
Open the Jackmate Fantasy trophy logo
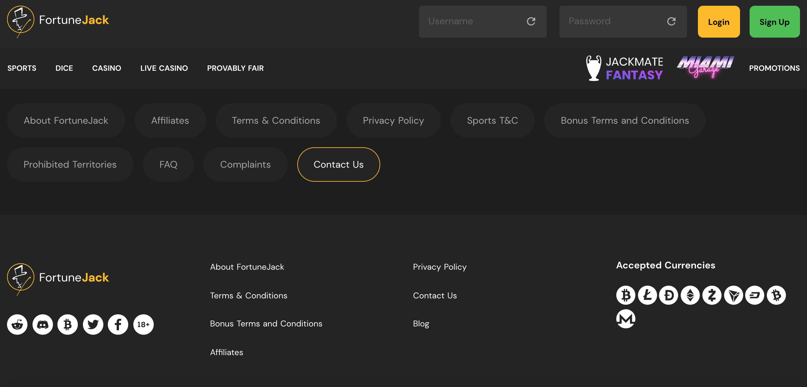pyautogui.click(x=625, y=68)
